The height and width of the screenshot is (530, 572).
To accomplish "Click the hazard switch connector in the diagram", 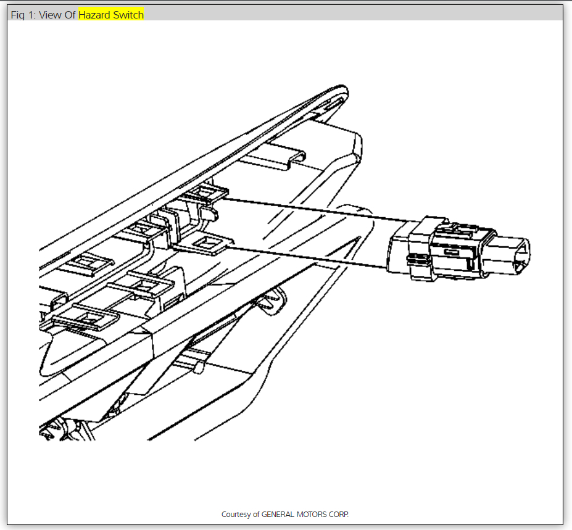I will [x=458, y=249].
